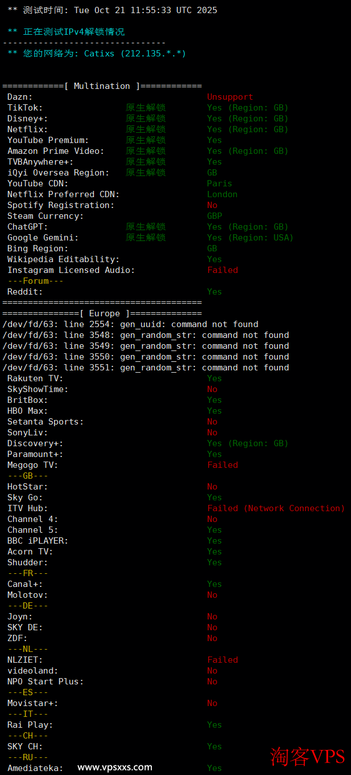This screenshot has width=351, height=775.
Task: Click the gen_uuid command not found error
Action: (130, 324)
